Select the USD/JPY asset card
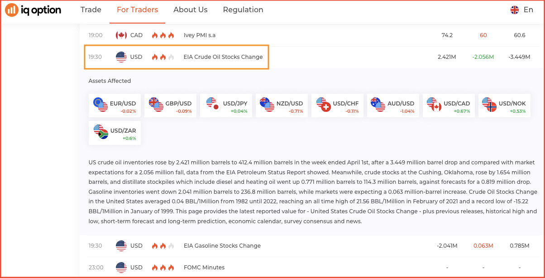This screenshot has height=278, width=545. 226,105
